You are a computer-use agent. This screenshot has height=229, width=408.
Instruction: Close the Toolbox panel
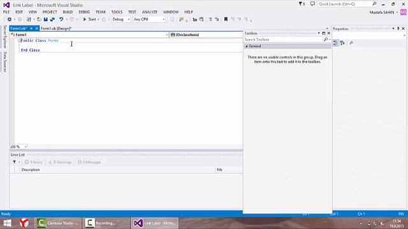click(329, 33)
